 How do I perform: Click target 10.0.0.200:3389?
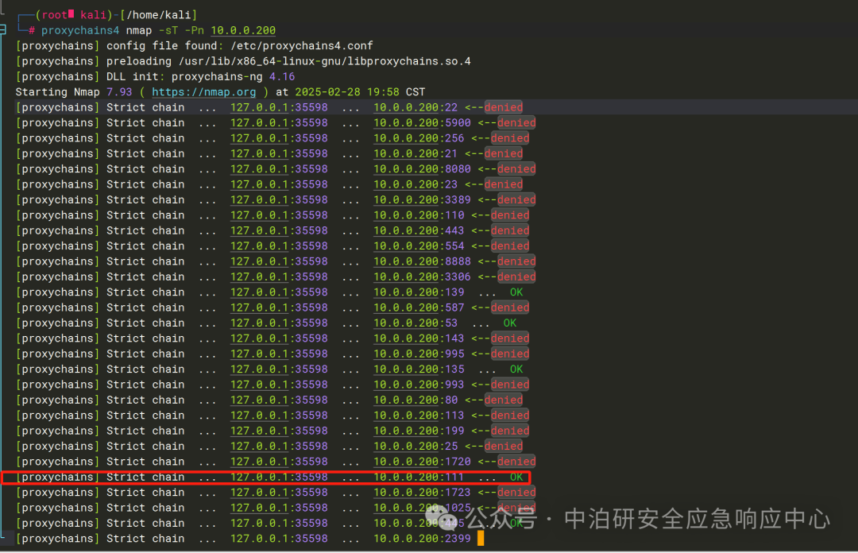point(422,200)
